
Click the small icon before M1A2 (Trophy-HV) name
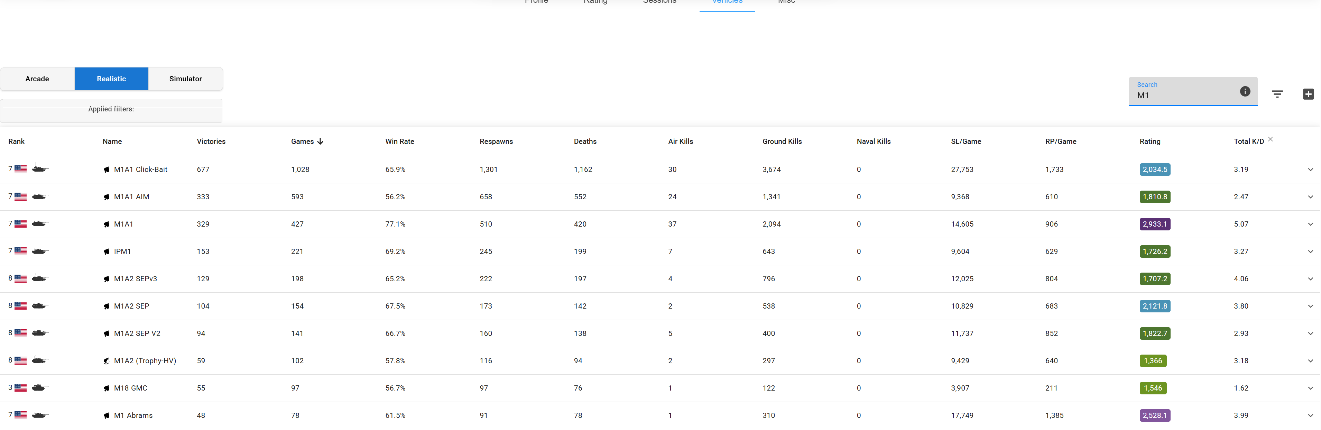coord(107,361)
